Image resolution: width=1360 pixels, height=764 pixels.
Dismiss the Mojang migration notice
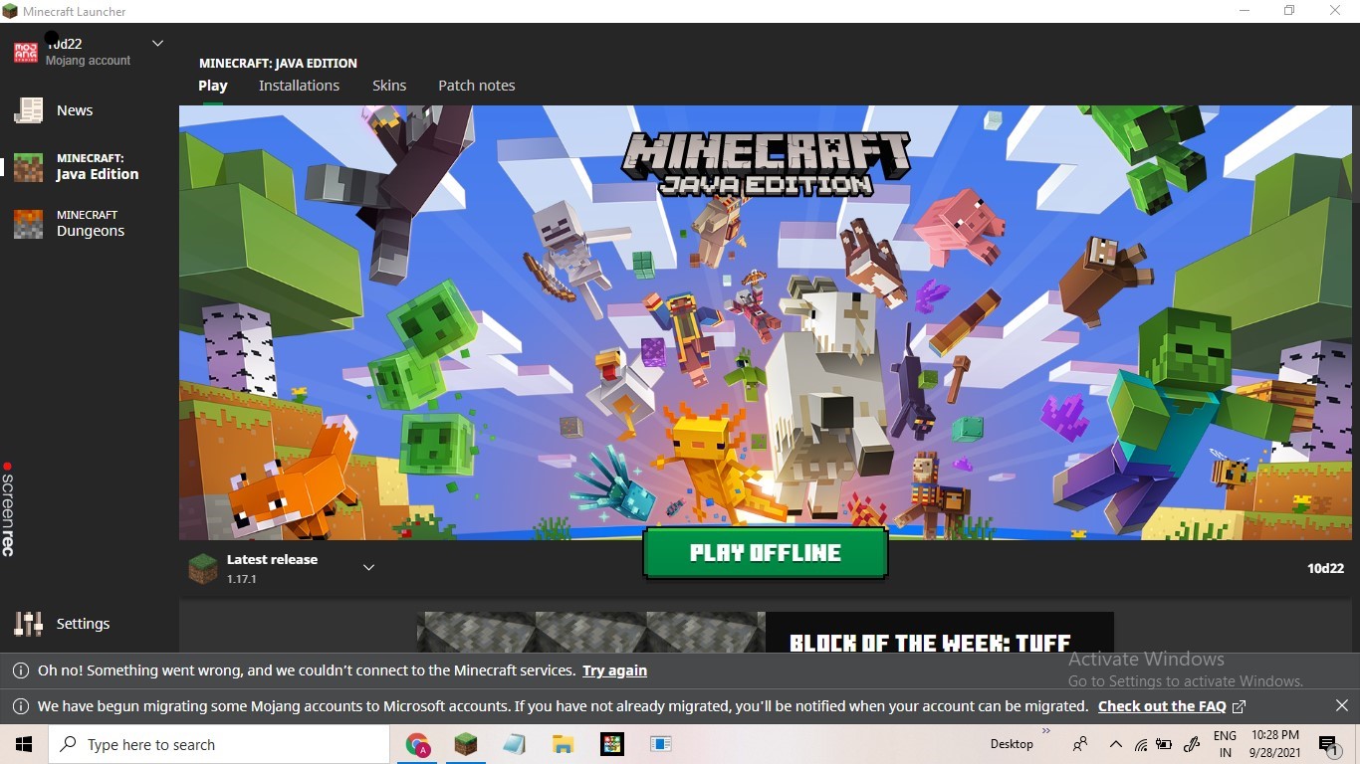pos(1341,706)
